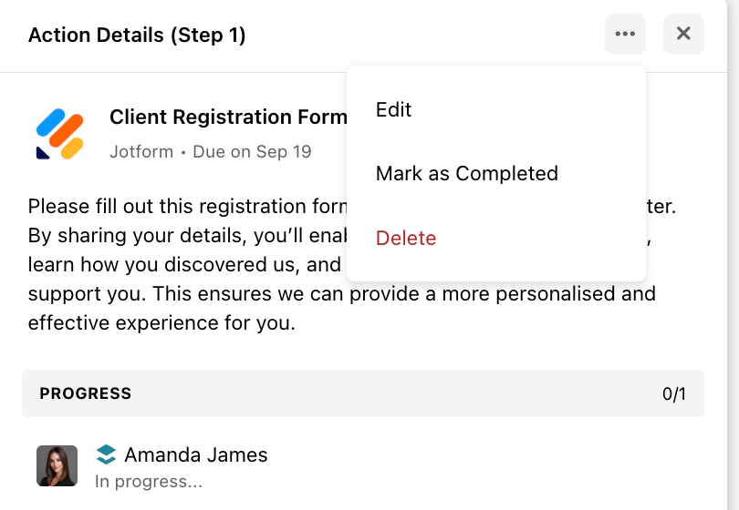This screenshot has height=510, width=739.
Task: Choose Edit from the options menu
Action: [x=394, y=109]
